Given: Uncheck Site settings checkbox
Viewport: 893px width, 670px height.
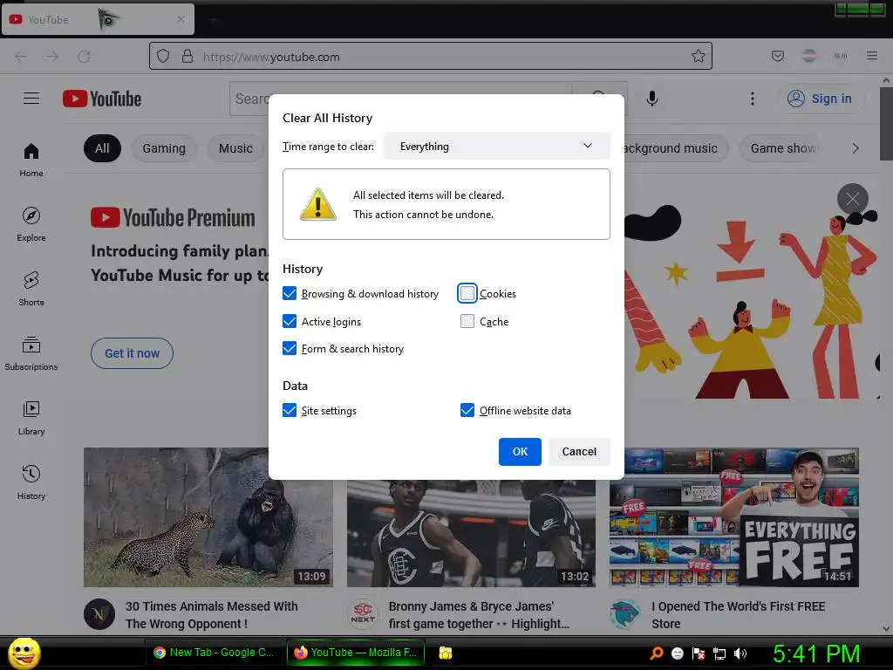Looking at the screenshot, I should pos(290,411).
